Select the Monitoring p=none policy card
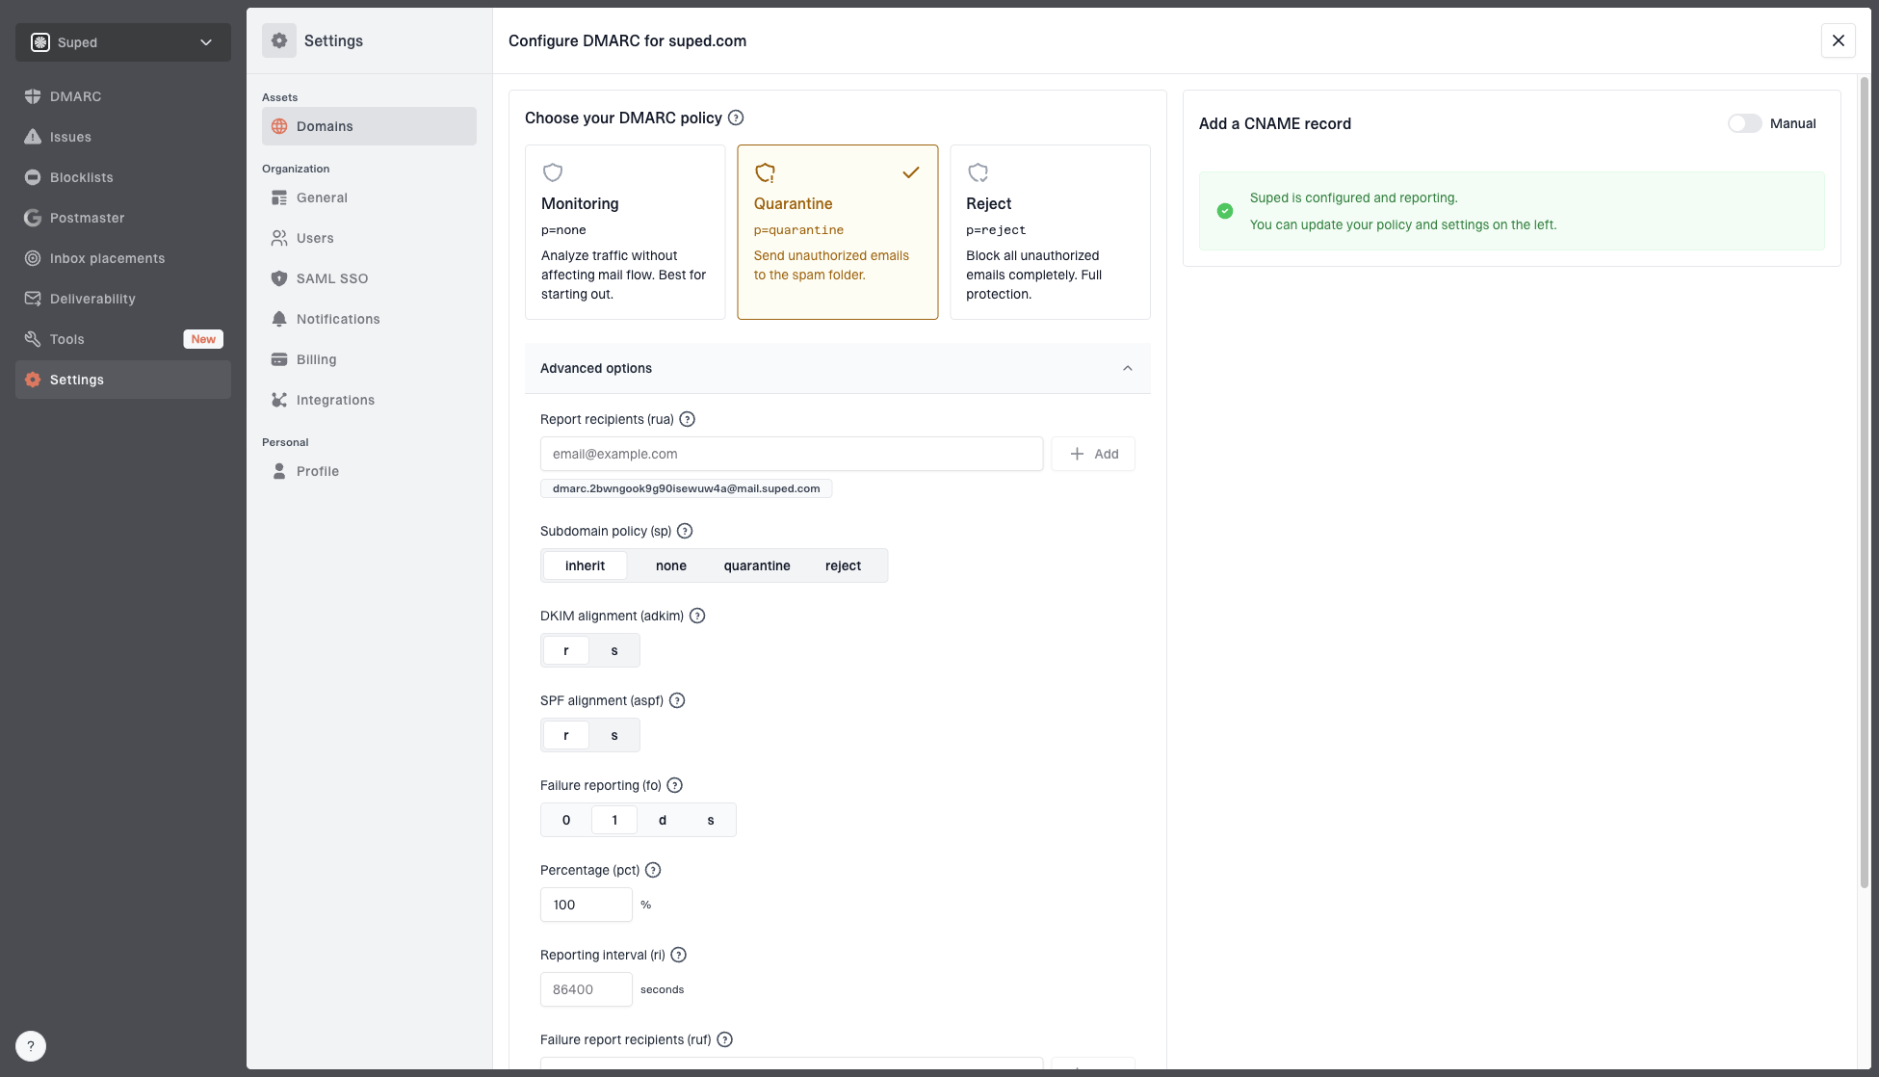Screen dimensions: 1879x1077 (x=625, y=232)
